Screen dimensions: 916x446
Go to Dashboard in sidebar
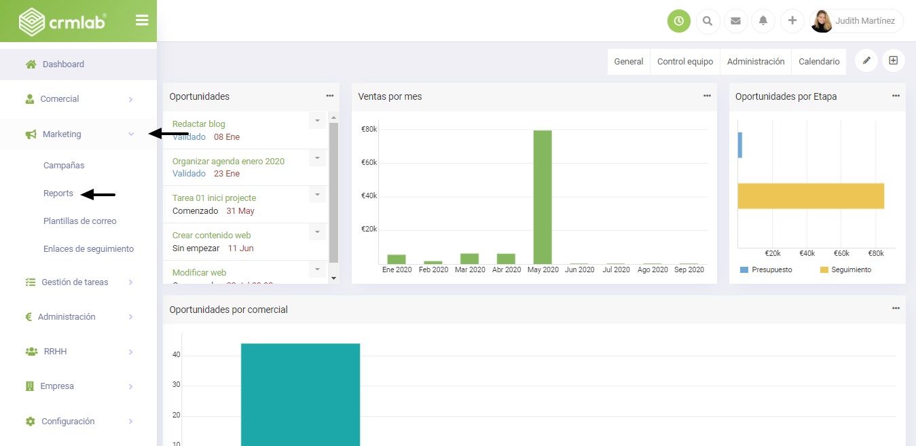tap(78, 64)
